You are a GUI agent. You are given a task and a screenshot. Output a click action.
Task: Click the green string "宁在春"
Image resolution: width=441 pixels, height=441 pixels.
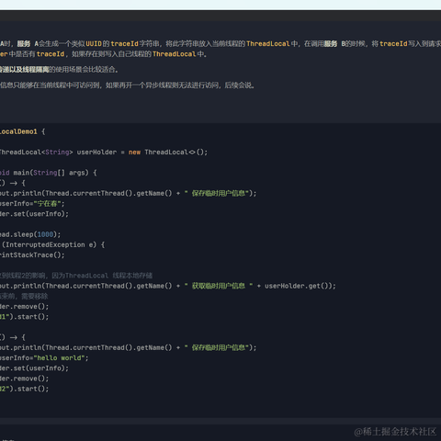click(x=48, y=204)
